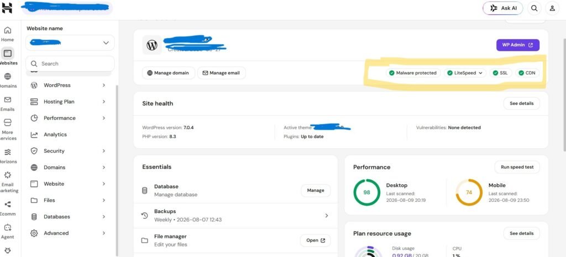Select Advanced label in sidebar menu

click(x=56, y=233)
